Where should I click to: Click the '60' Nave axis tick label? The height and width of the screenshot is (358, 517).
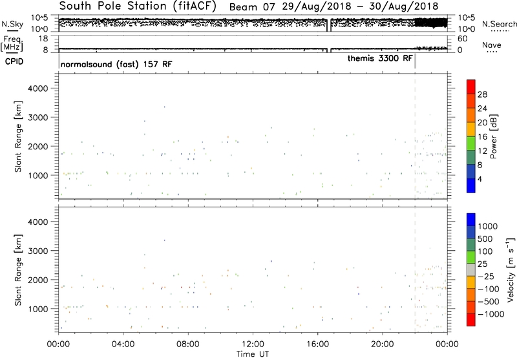[462, 39]
